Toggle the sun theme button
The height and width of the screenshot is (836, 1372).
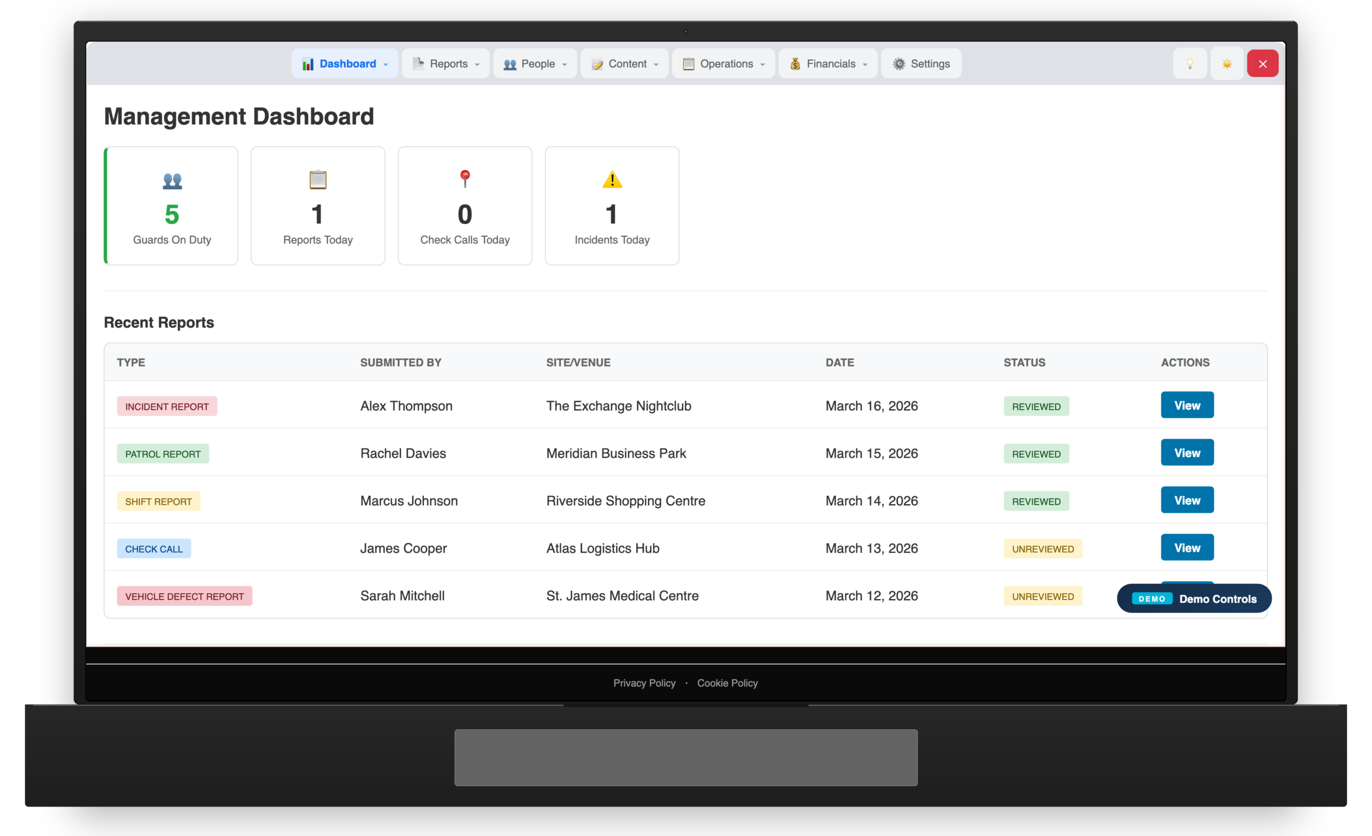1227,64
